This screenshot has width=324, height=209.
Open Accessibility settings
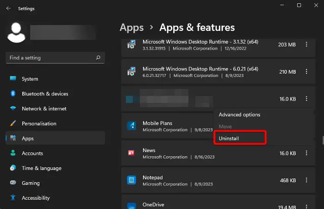[x=55, y=198]
